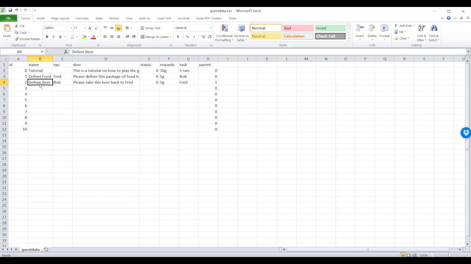Center text horizontally
The height and width of the screenshot is (264, 471).
pos(112,37)
